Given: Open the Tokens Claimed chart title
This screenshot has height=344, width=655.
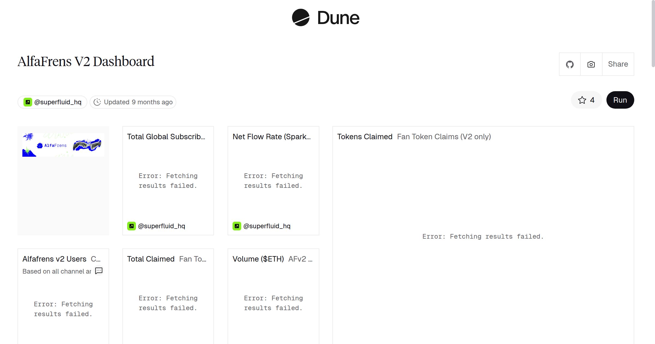Looking at the screenshot, I should click(365, 137).
